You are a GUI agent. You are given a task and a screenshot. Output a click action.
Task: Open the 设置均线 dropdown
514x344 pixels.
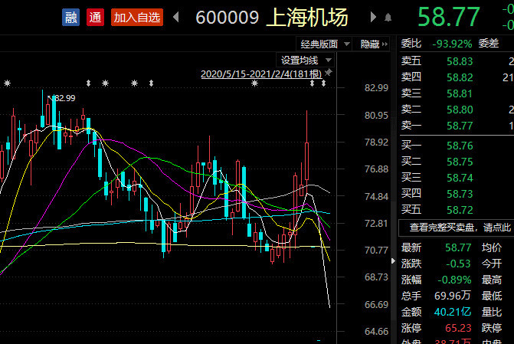click(x=306, y=61)
